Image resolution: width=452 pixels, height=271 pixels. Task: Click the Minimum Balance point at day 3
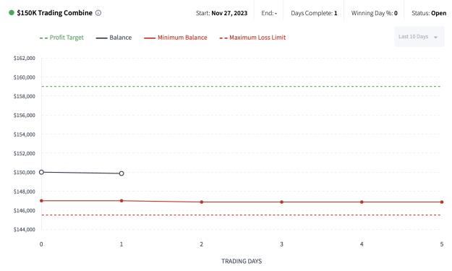281,202
